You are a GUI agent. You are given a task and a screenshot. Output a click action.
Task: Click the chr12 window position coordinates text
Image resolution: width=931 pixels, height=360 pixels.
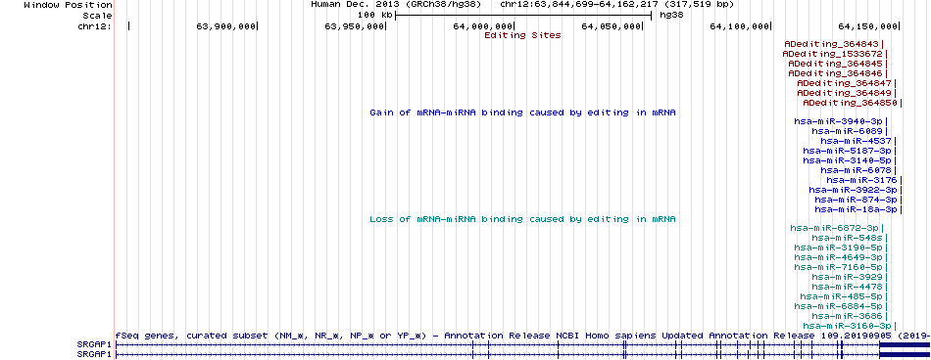(616, 4)
